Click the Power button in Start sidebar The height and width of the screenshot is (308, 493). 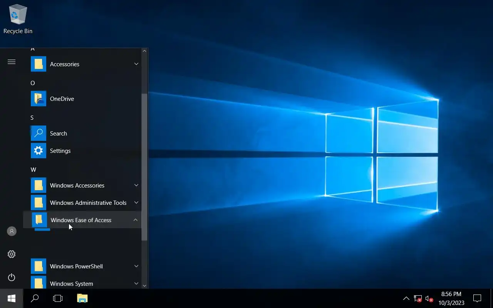[x=12, y=277]
